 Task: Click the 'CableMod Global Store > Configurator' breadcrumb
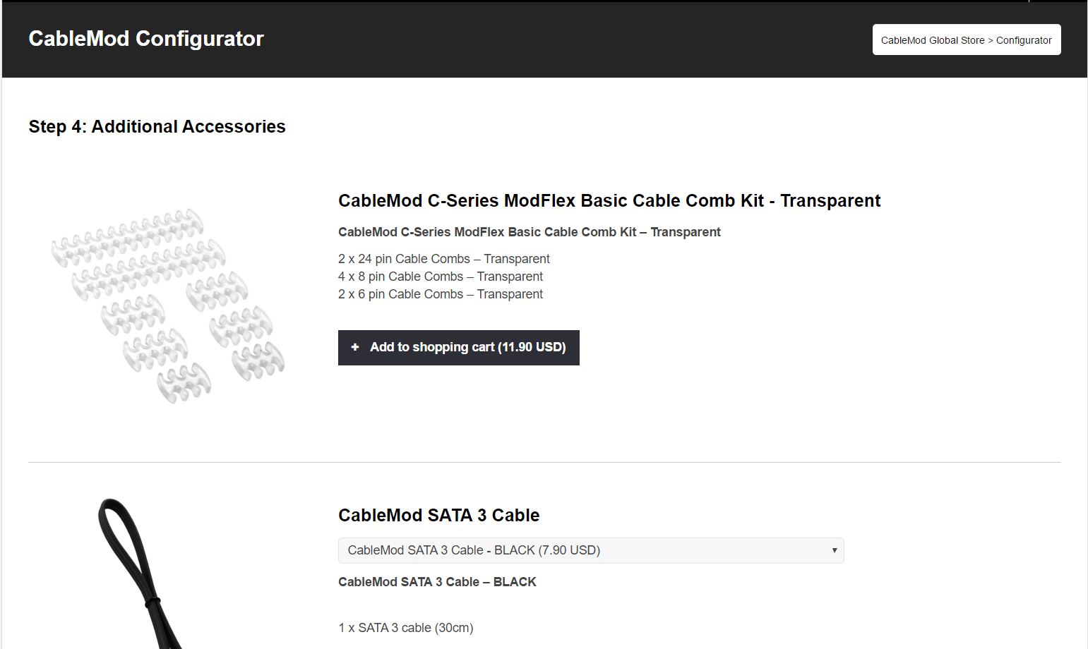(966, 40)
